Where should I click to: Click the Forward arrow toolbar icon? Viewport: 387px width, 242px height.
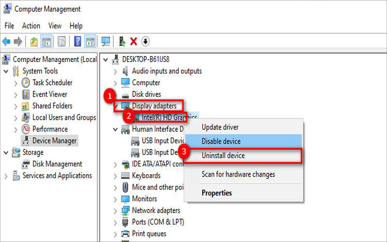18,42
